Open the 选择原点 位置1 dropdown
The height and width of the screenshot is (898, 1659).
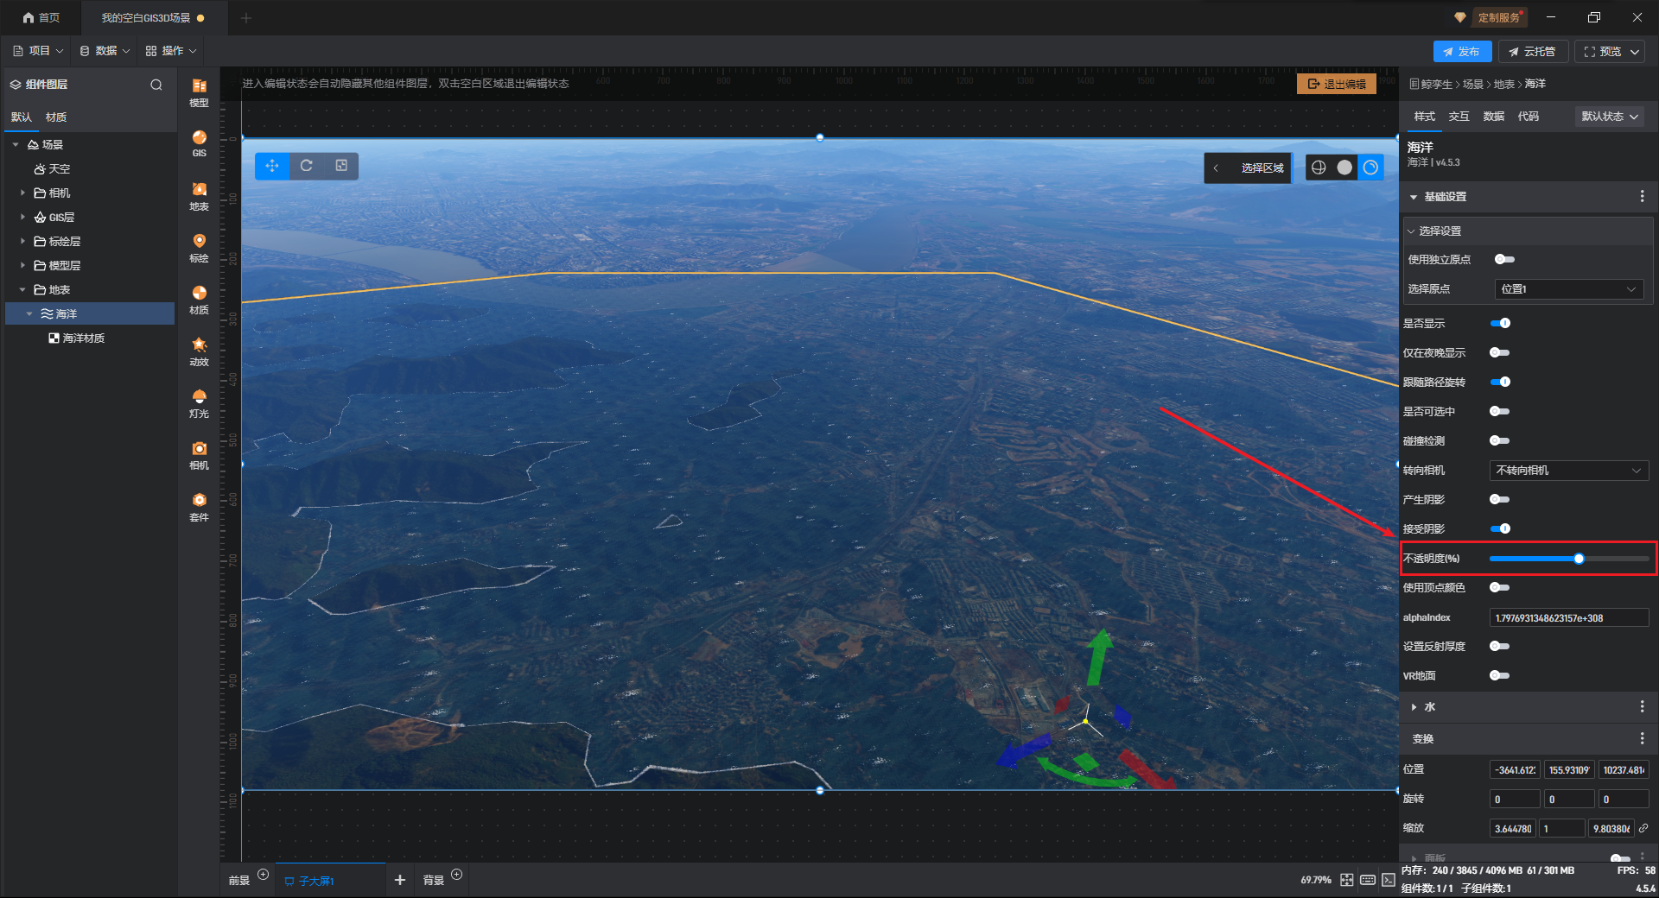pyautogui.click(x=1568, y=289)
